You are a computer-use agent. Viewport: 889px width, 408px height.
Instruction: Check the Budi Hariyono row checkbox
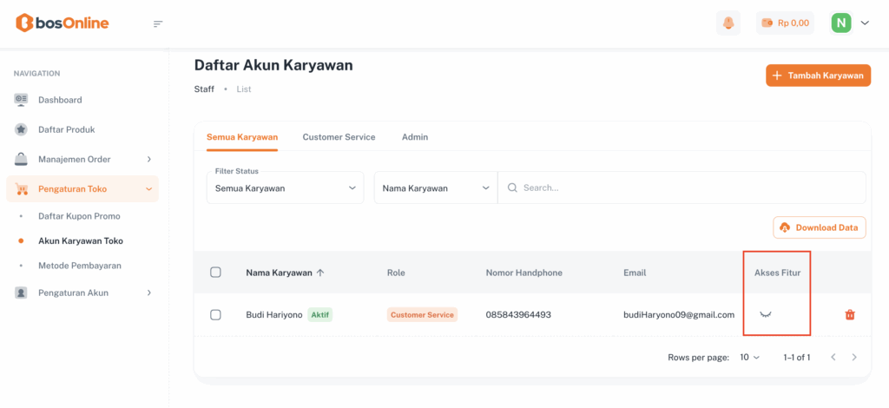pyautogui.click(x=216, y=314)
